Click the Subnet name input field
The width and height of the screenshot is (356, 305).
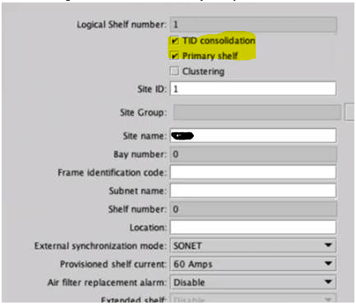253,191
